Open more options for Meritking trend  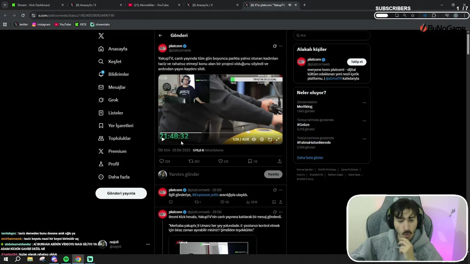[364, 103]
